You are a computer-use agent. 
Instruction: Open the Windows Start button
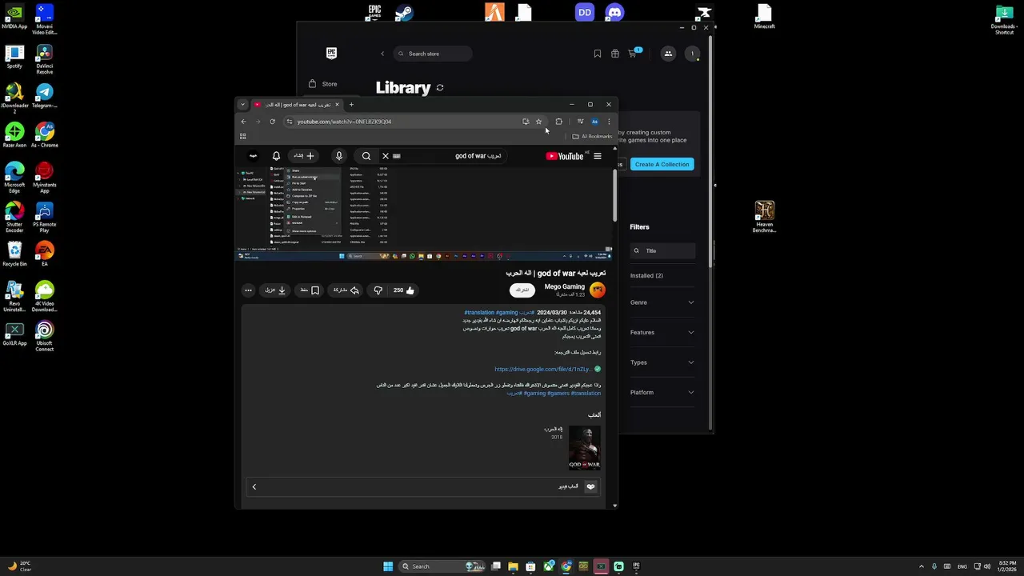(388, 566)
